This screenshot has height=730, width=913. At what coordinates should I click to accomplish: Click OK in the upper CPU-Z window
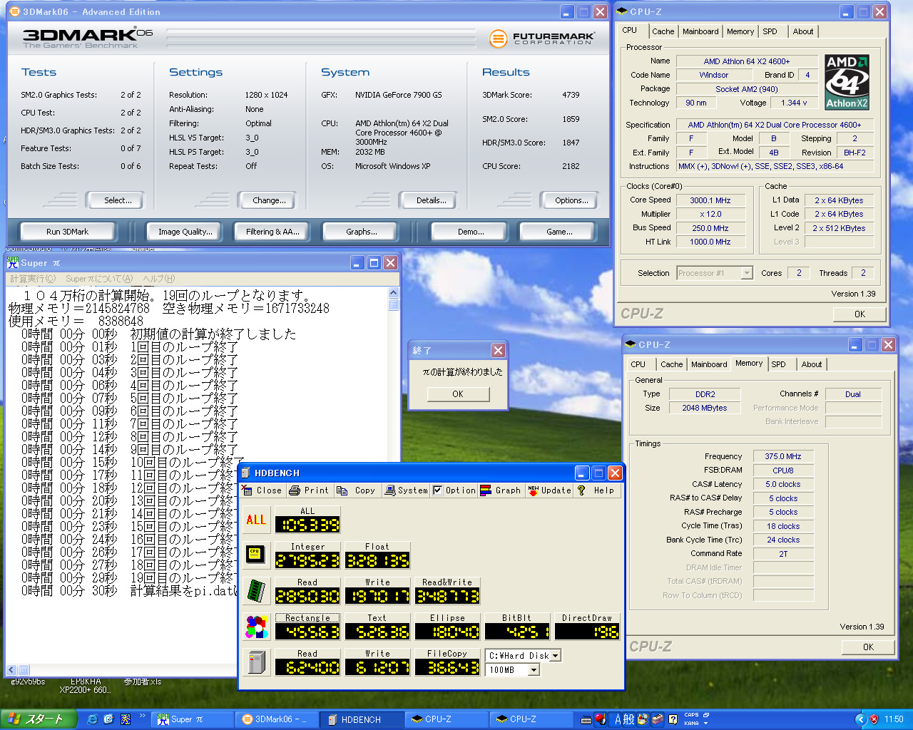point(860,314)
